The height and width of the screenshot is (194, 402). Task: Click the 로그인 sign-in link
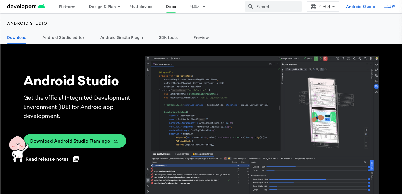(x=389, y=7)
